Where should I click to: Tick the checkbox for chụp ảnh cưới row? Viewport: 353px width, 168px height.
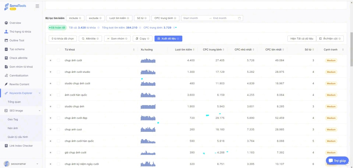tap(59, 60)
